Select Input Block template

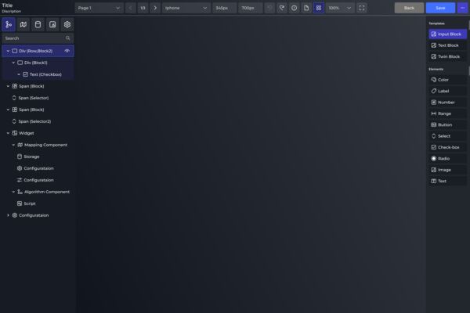(447, 34)
